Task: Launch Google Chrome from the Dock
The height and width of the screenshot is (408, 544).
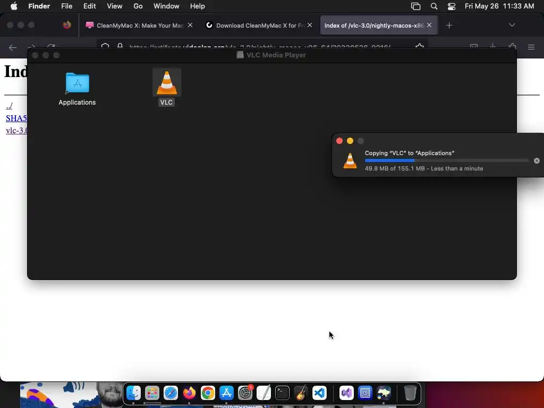Action: coord(208,393)
